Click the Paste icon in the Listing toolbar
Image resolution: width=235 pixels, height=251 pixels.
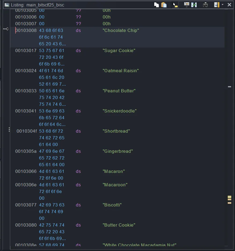(x=164, y=5)
